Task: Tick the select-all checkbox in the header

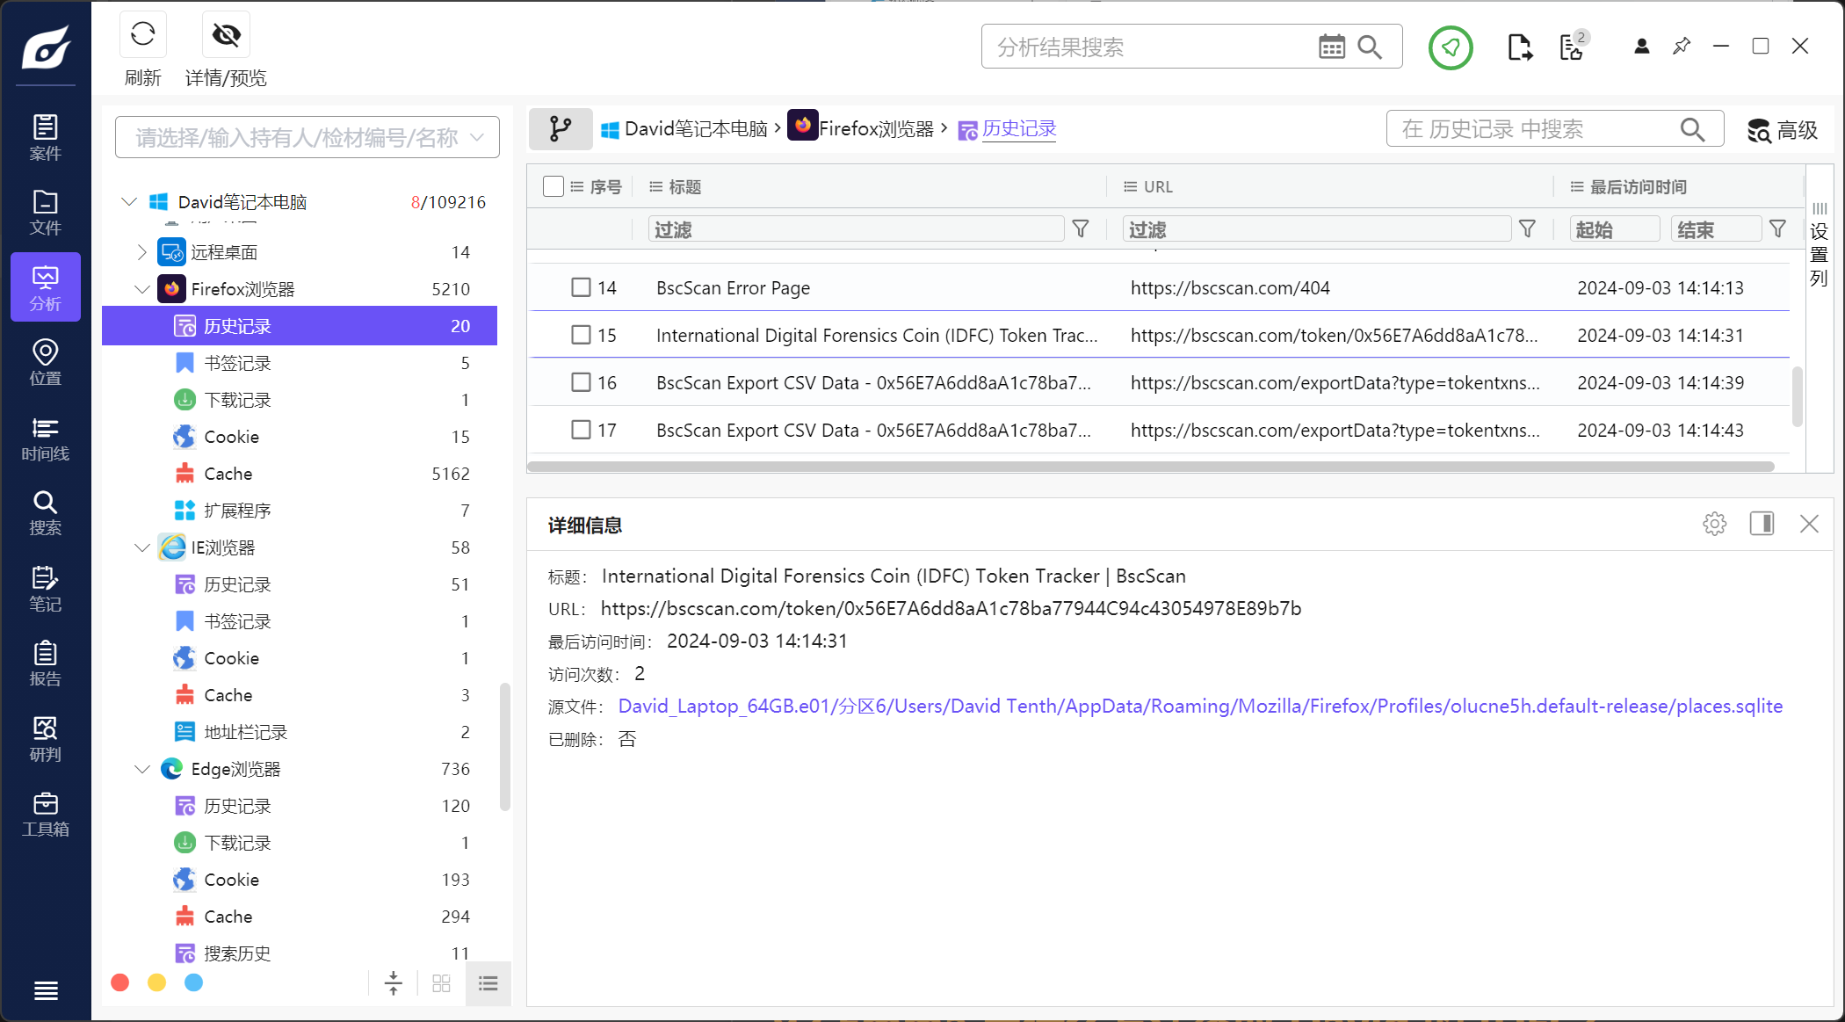Action: pyautogui.click(x=553, y=186)
